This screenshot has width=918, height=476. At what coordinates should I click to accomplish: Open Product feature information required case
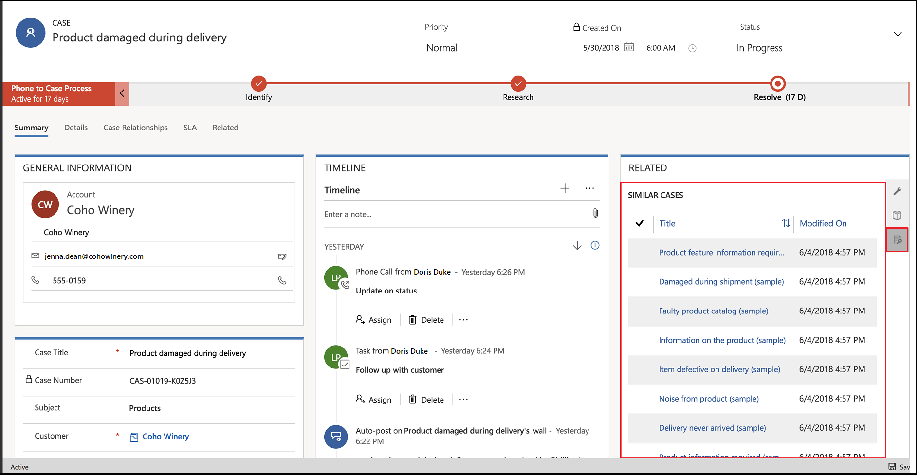click(x=721, y=253)
